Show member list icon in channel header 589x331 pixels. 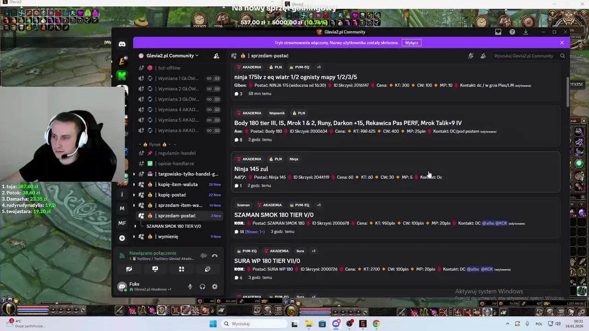point(483,56)
